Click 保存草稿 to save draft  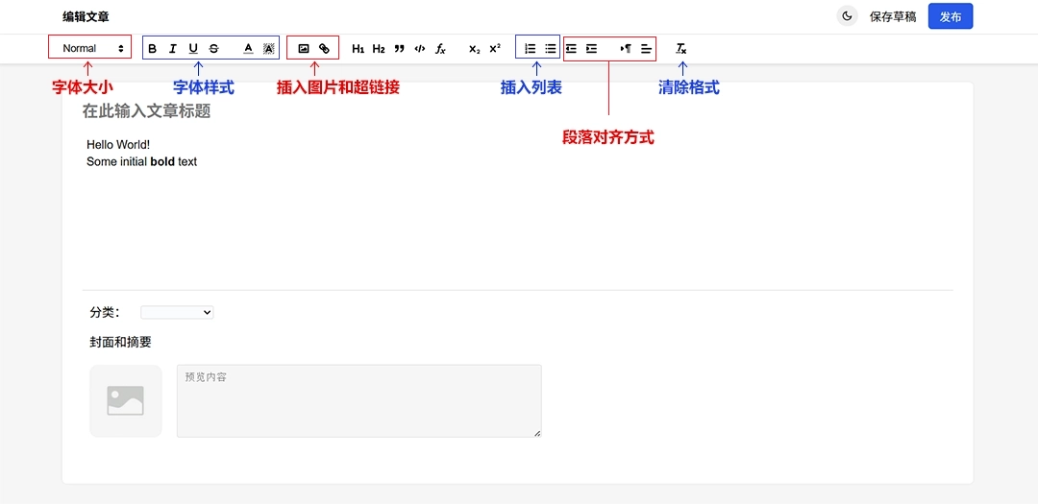[x=893, y=16]
